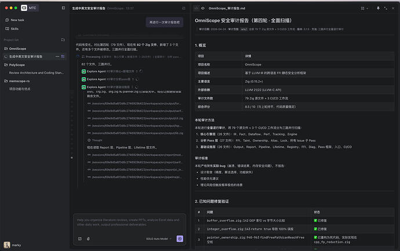Expand the preview panel to fullscreen

[x=386, y=9]
